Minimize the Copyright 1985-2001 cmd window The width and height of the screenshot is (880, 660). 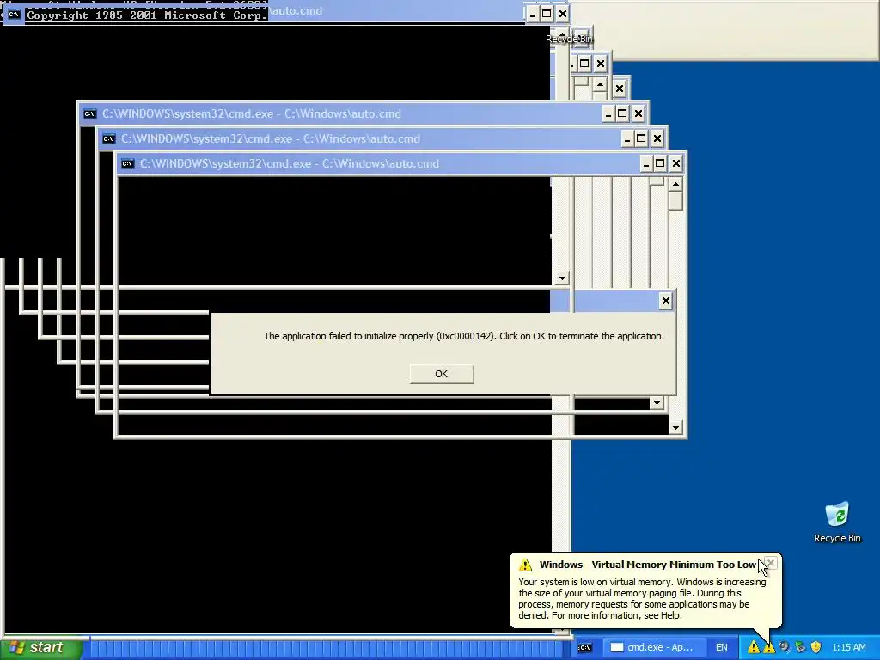[533, 14]
